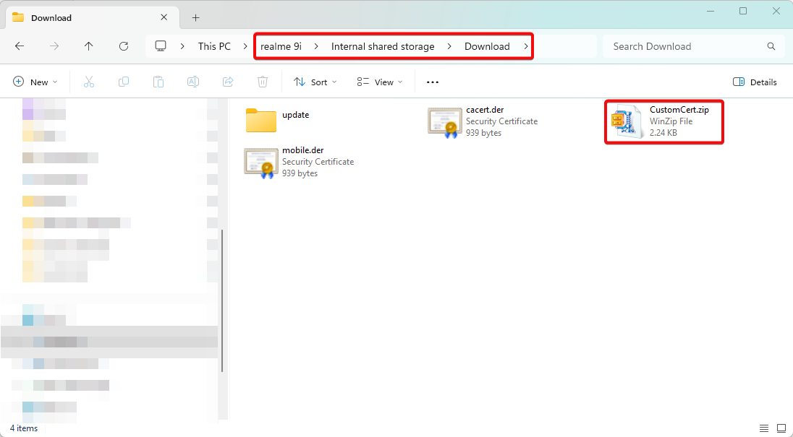The image size is (793, 437).
Task: Click the Copy icon in toolbar
Action: [x=124, y=82]
